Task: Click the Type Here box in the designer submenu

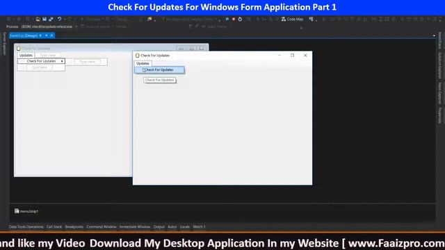Action: (88, 62)
